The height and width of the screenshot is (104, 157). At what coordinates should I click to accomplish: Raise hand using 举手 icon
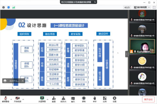95,99
